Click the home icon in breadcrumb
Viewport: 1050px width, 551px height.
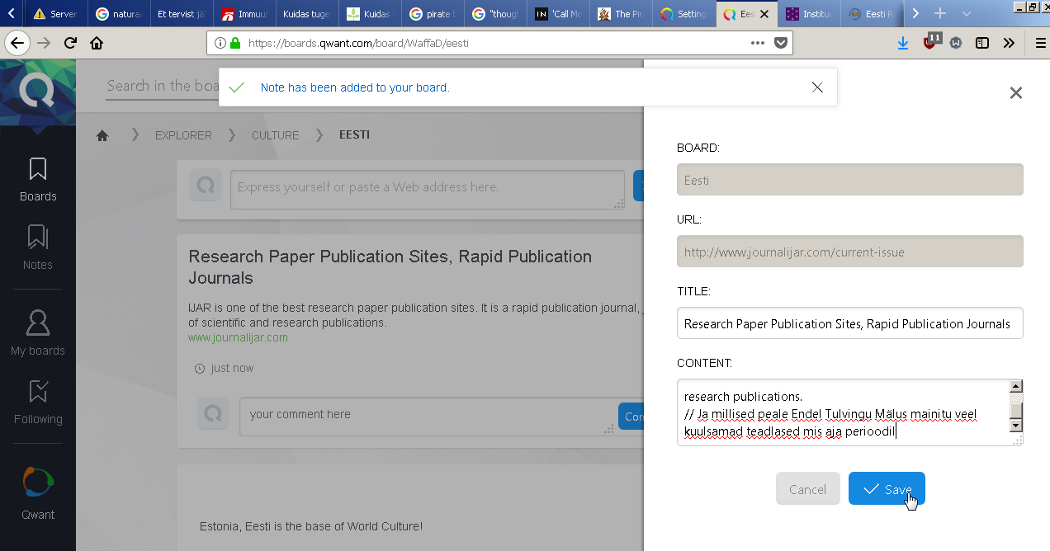102,135
